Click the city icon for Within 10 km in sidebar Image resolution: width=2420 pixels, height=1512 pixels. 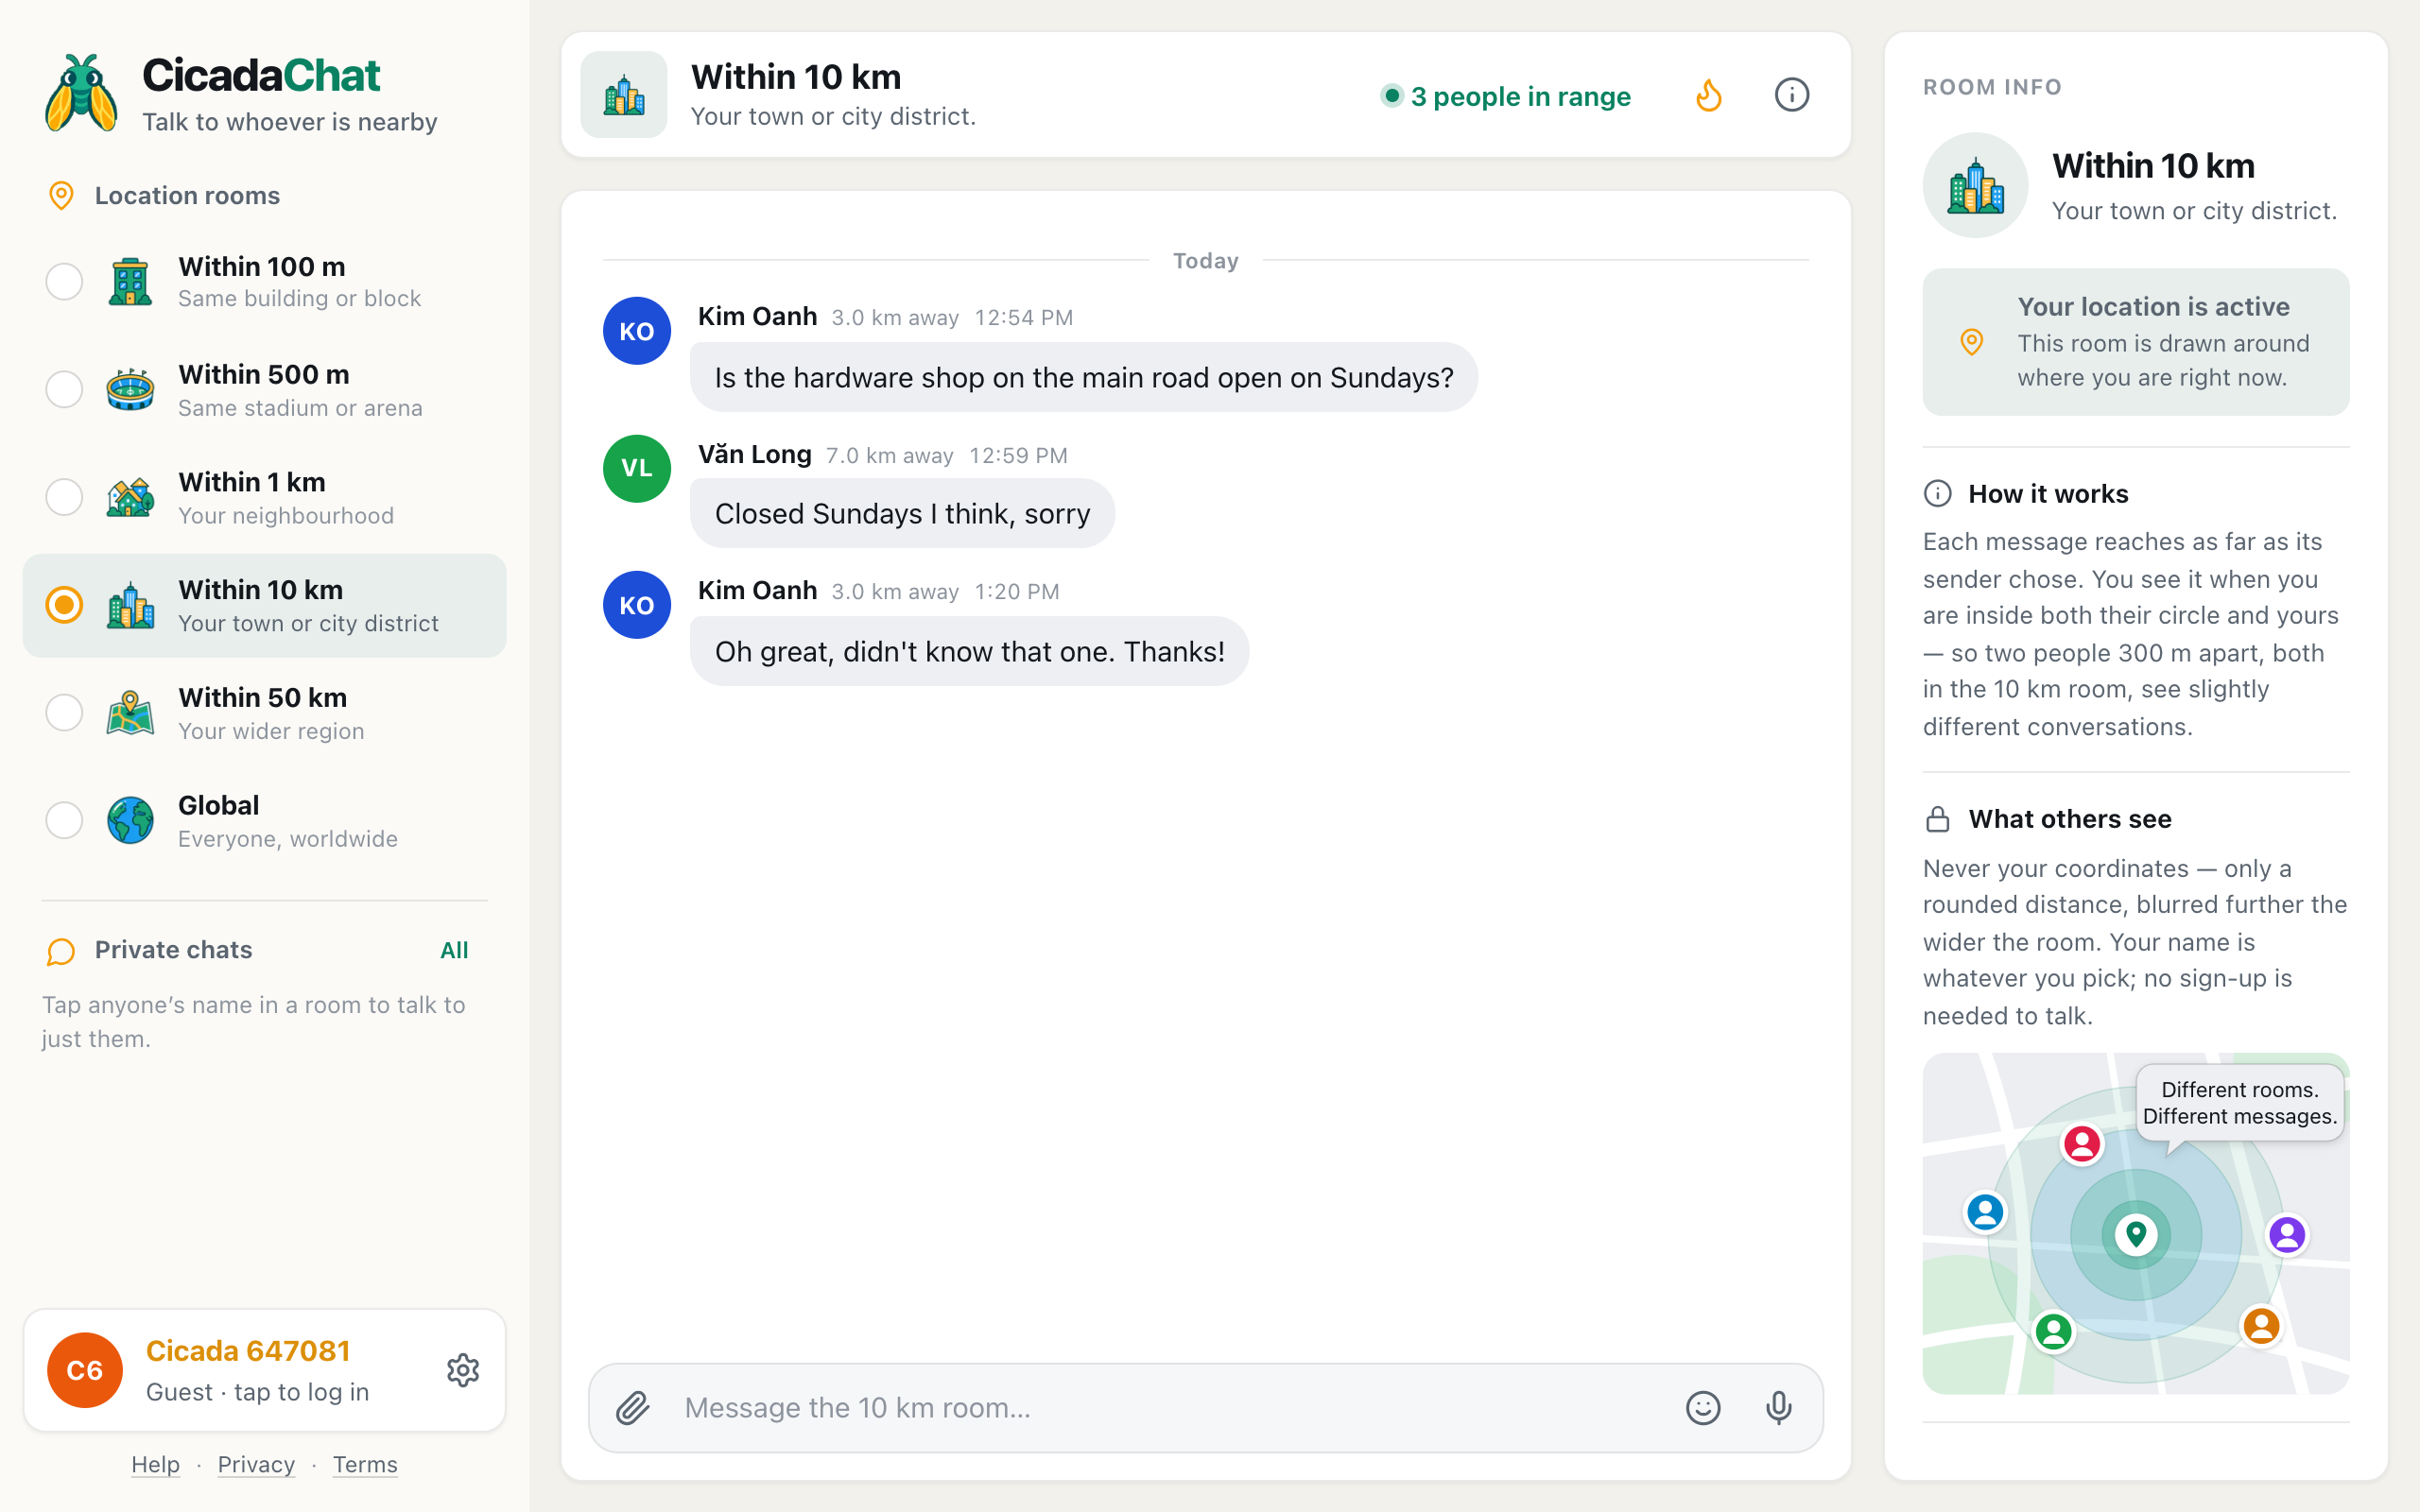click(130, 605)
